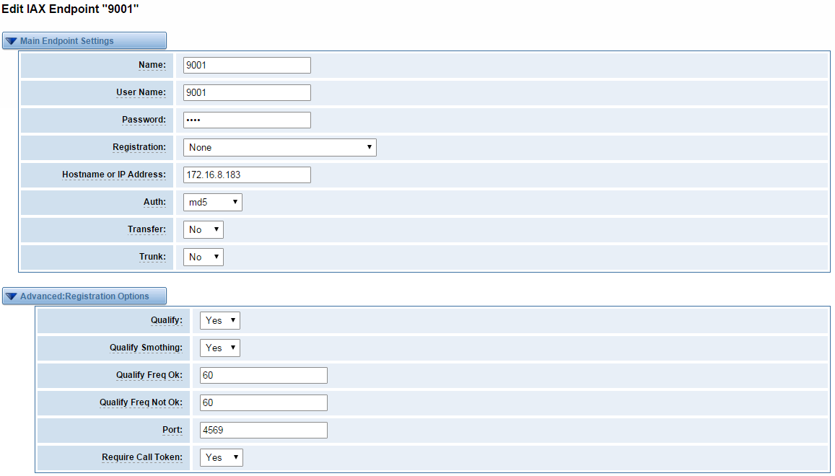
Task: Open the Auth md5 dropdown
Action: (x=212, y=203)
